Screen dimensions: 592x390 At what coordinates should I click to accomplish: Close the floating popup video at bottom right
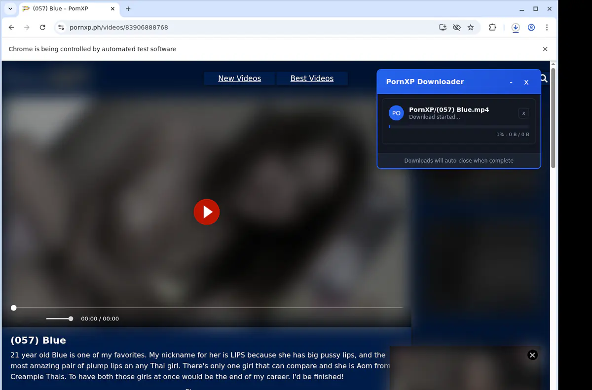tap(532, 355)
